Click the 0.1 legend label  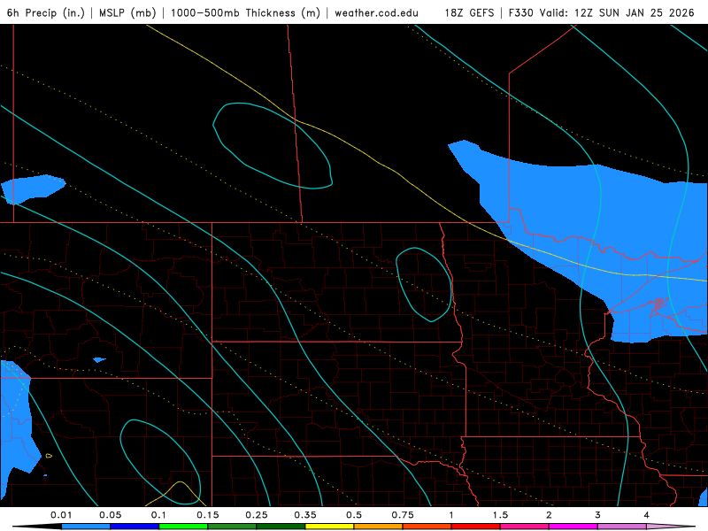[x=159, y=515]
